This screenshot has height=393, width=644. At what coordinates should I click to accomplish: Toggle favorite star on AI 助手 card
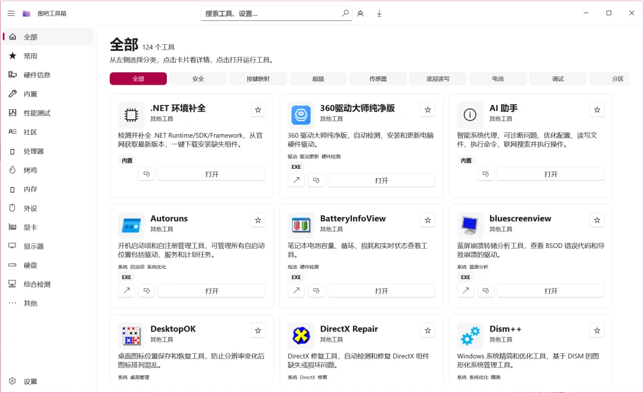(597, 110)
